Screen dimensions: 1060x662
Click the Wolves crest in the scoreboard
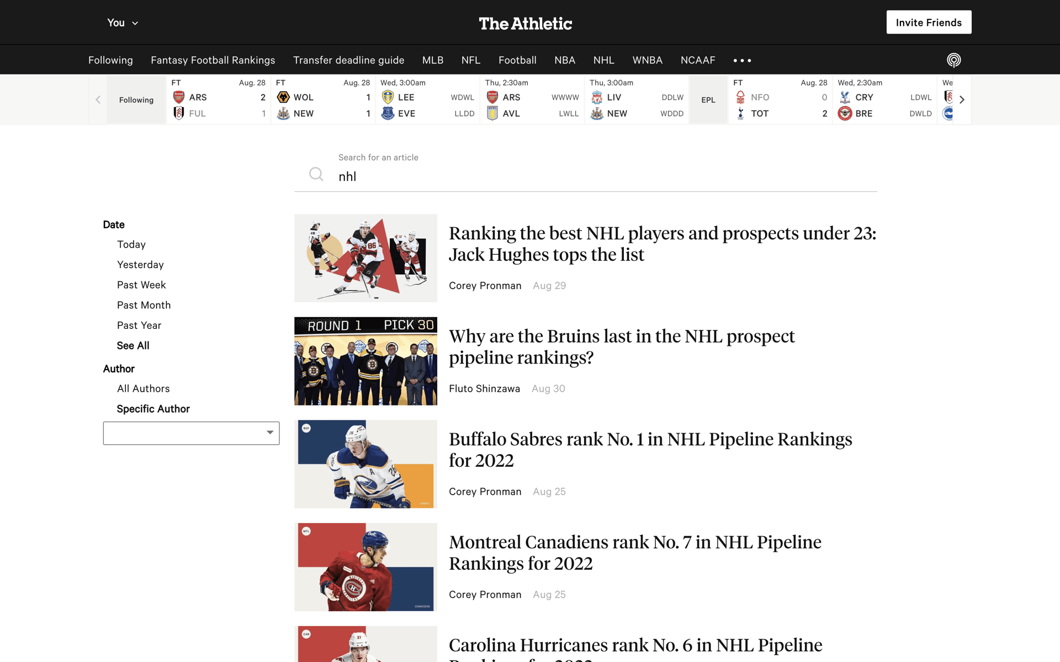[x=283, y=97]
